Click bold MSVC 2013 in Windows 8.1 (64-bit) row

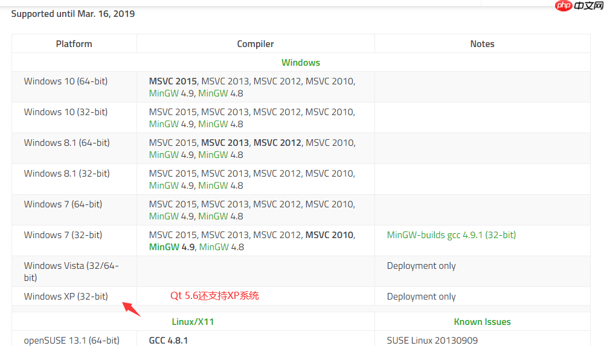pos(225,143)
